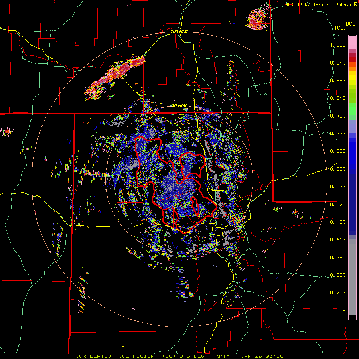Screen dimensions: 359x359
Task: Select the 1.000 legend value
Action: pos(338,45)
